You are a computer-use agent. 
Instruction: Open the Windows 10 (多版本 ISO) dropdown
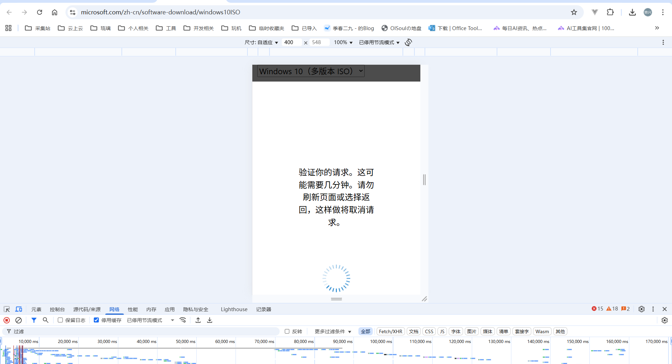(311, 71)
